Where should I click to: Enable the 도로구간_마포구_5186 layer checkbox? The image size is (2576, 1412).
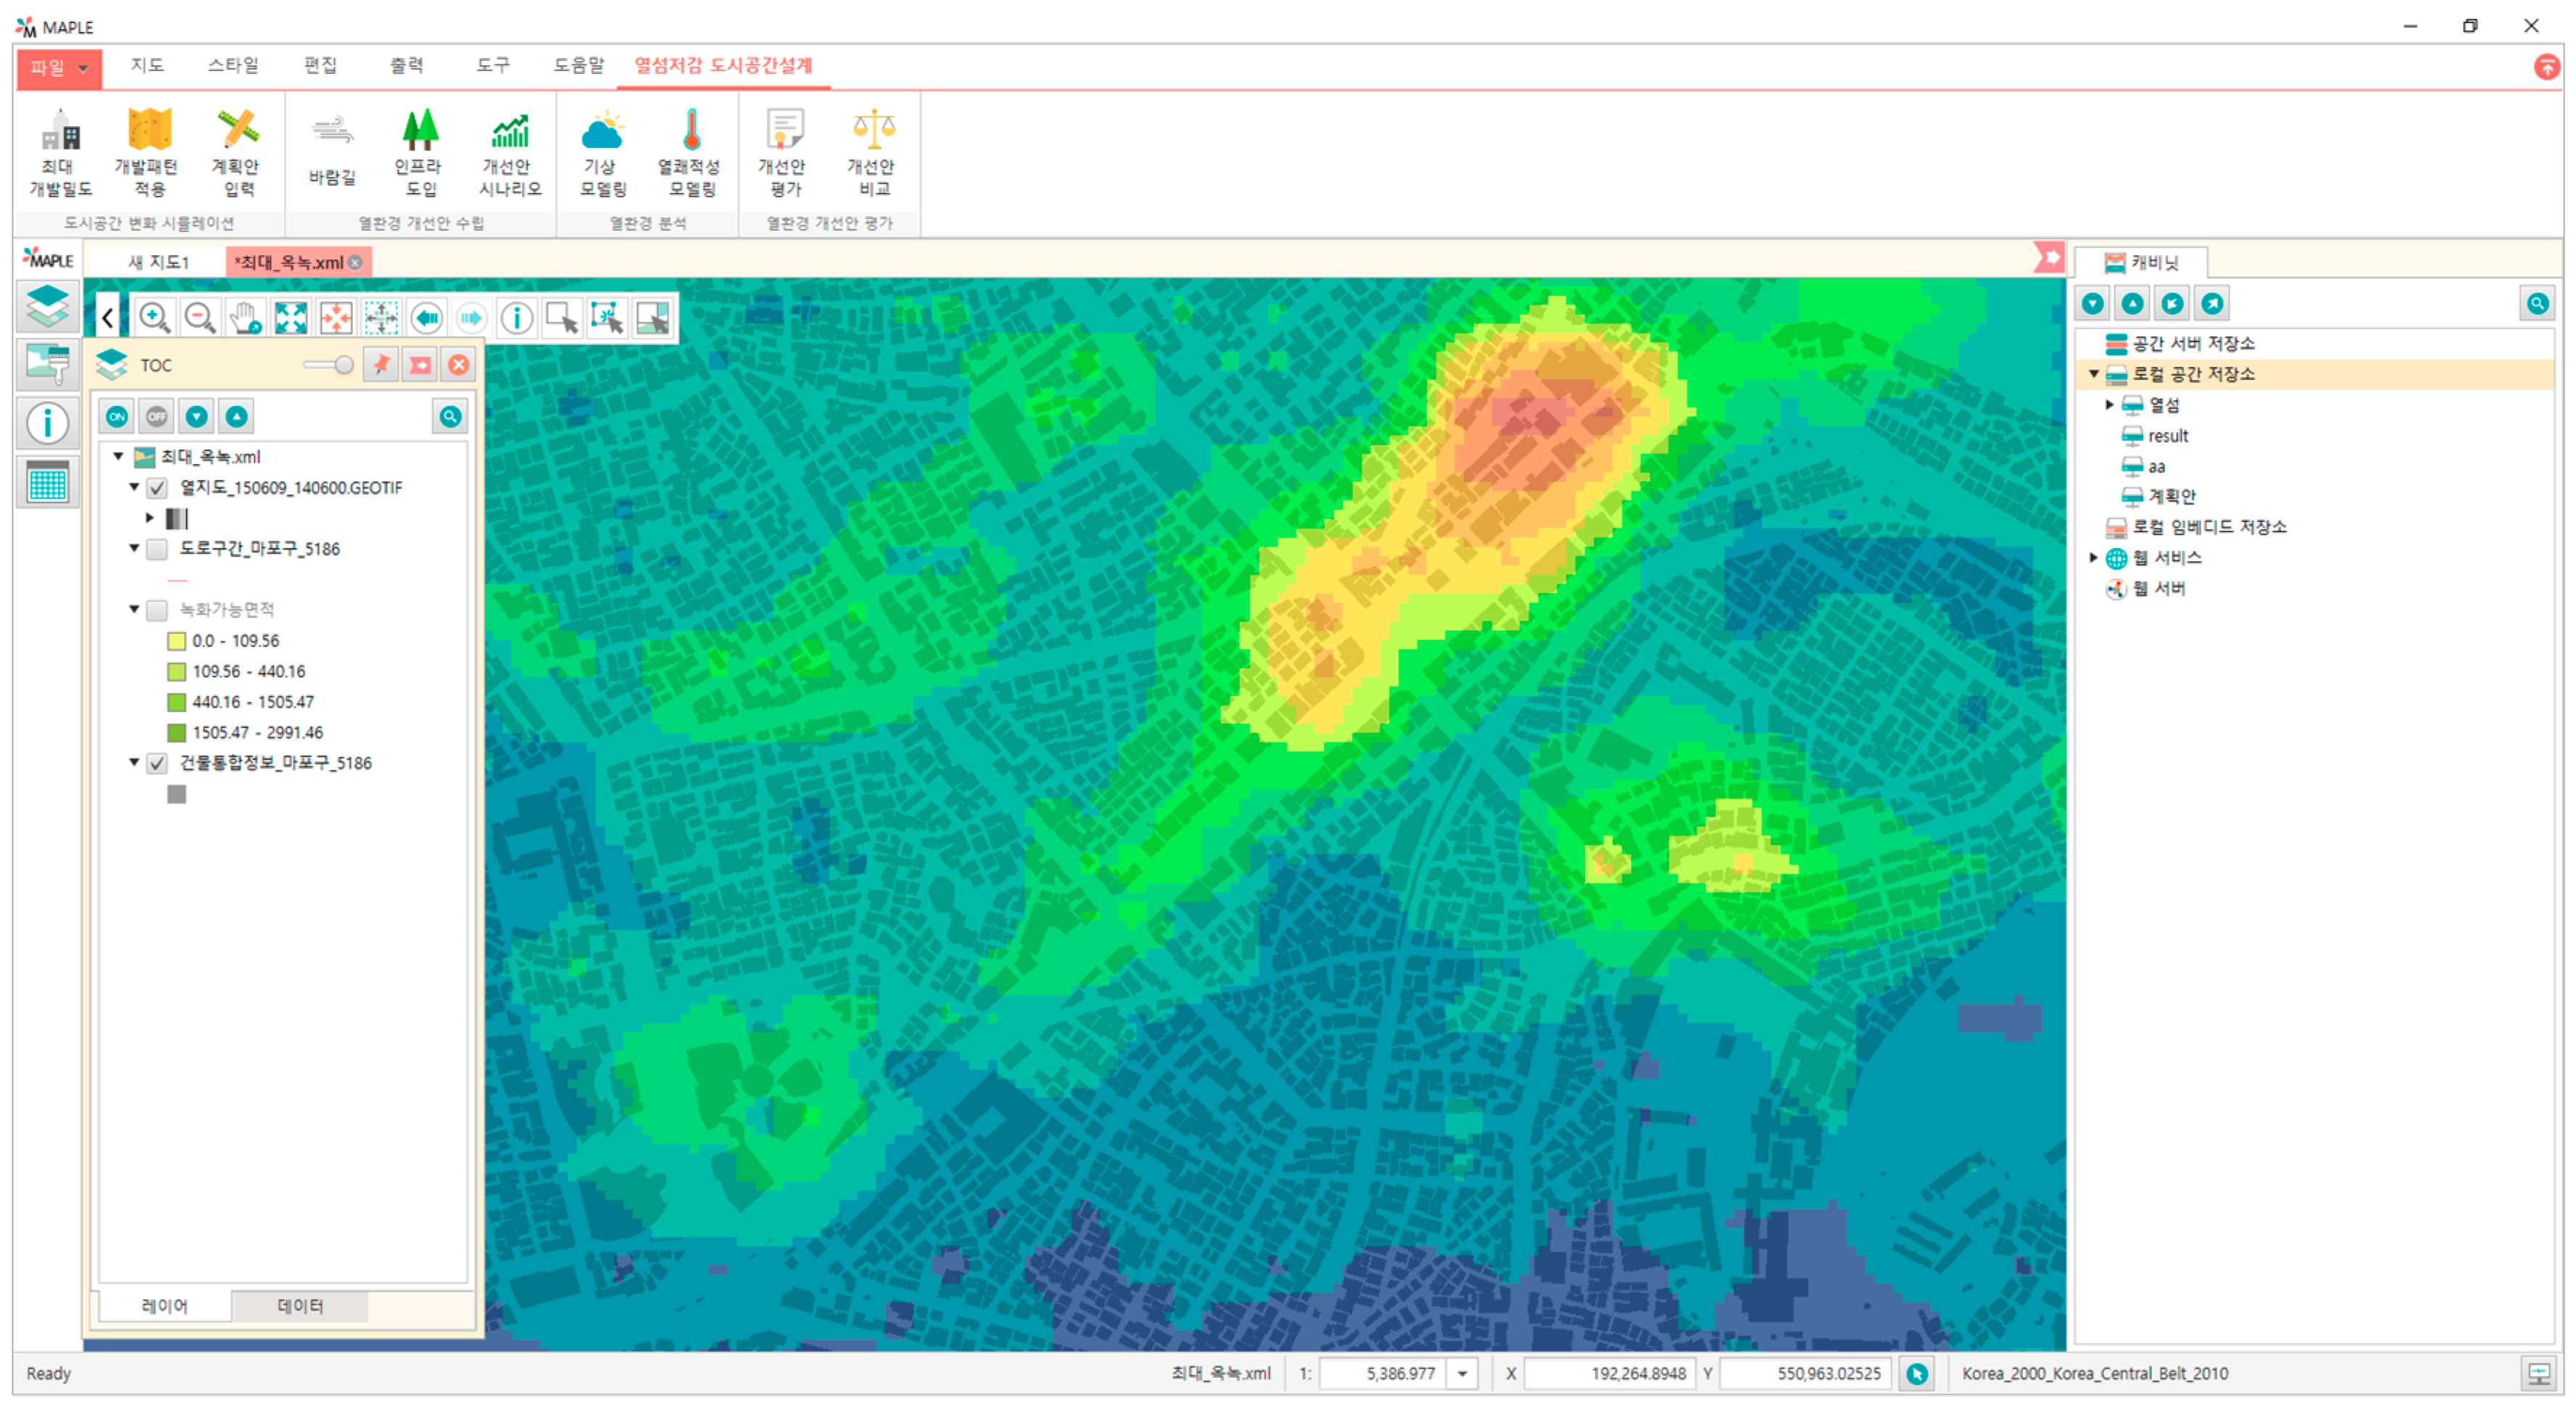[157, 549]
